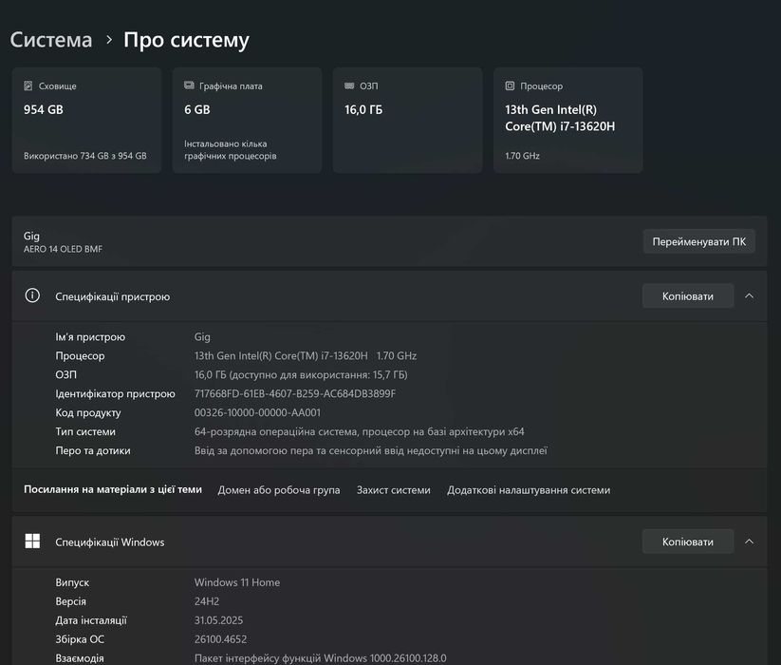
Task: Click ОЗП value 16,0 ГБ доступно 15,7 ГБ
Action: (x=301, y=375)
